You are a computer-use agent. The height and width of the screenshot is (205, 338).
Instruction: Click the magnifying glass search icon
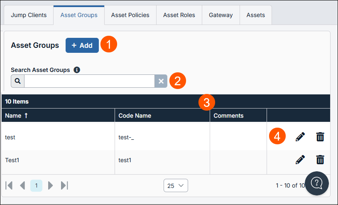click(18, 81)
